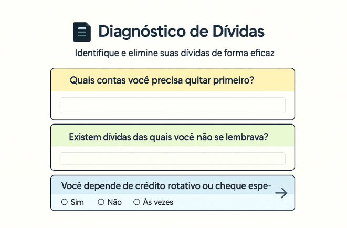This screenshot has height=228, width=347.
Task: Click the yellow header band of first card
Action: click(x=278, y=80)
